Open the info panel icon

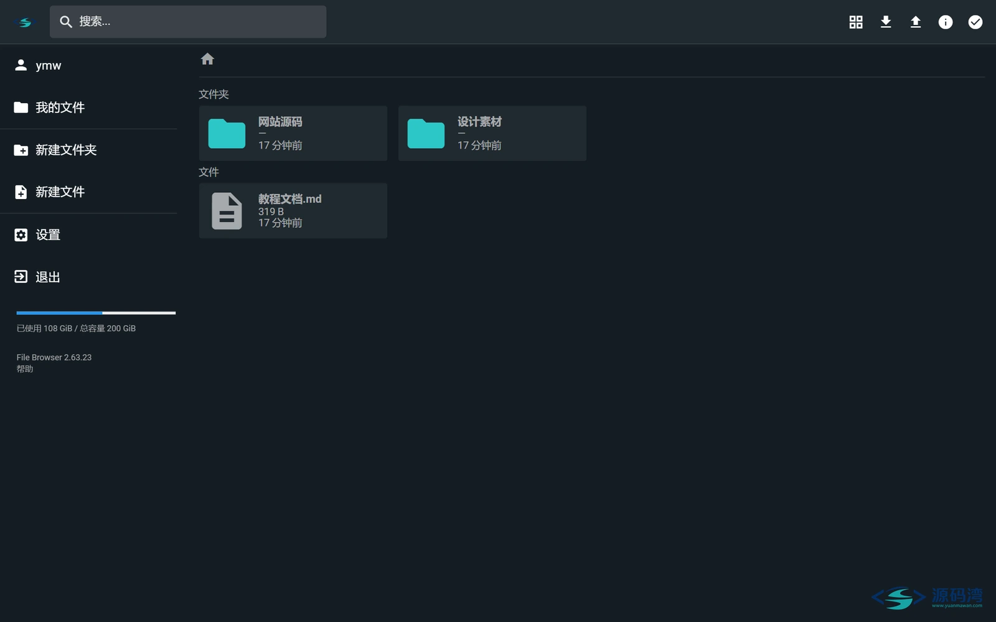(946, 22)
